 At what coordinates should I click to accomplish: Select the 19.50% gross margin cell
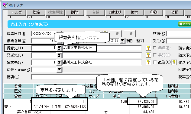pyautogui.click(x=173, y=107)
